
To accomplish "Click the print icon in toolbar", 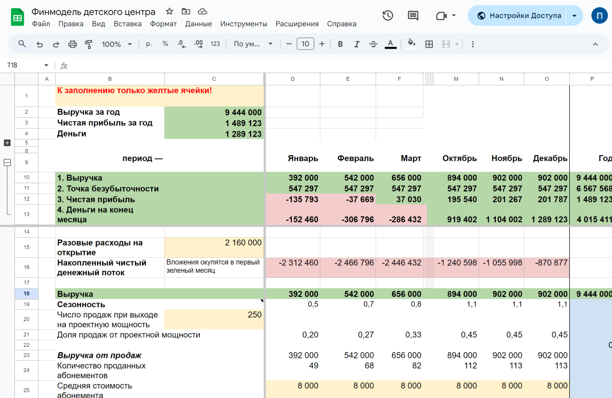I will tap(72, 44).
